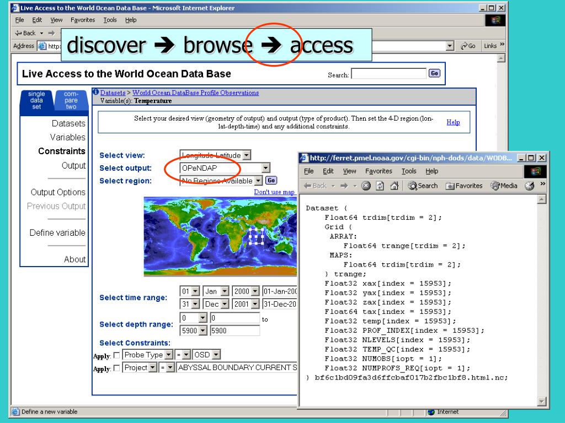The image size is (565, 423).
Task: Click Back arrow in ferret popup window
Action: (x=315, y=186)
